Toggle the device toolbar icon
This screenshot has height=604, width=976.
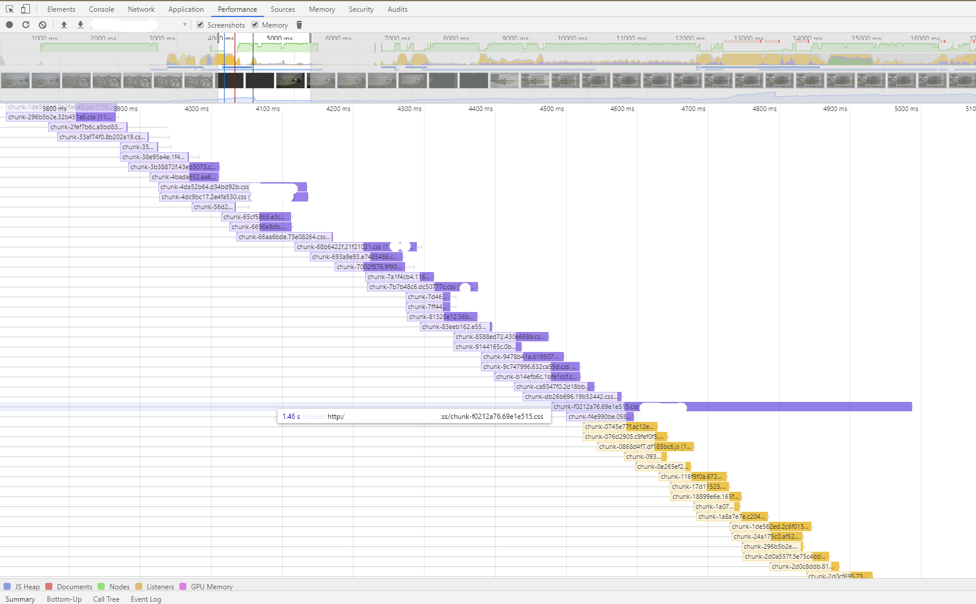point(25,9)
